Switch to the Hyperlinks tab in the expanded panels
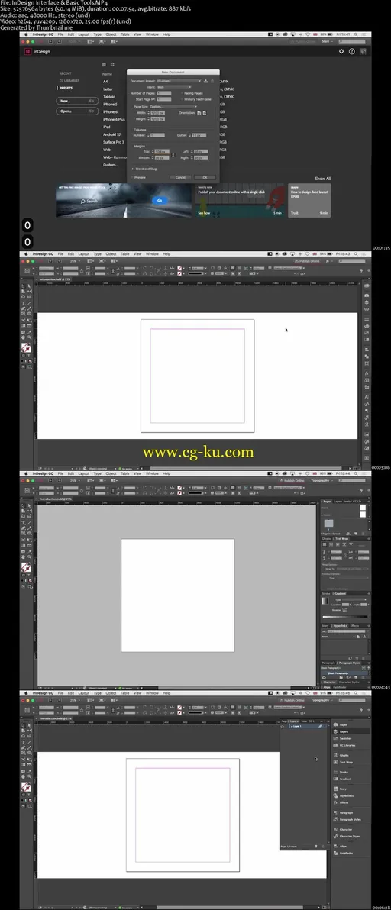The height and width of the screenshot is (910, 391). (x=341, y=626)
